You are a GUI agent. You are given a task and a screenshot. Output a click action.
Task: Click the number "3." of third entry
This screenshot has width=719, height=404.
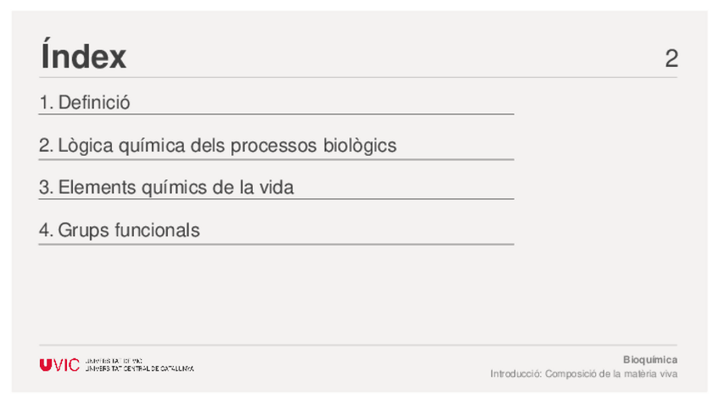(46, 187)
